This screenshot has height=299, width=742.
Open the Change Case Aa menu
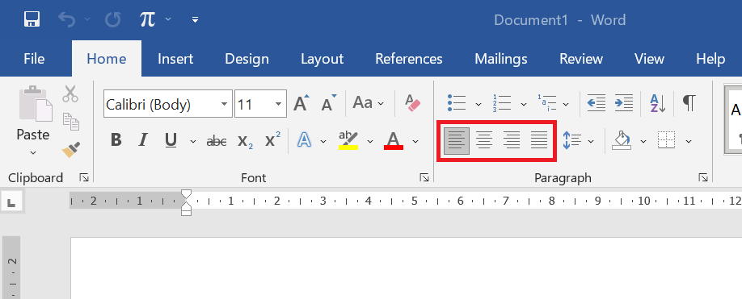(x=368, y=102)
